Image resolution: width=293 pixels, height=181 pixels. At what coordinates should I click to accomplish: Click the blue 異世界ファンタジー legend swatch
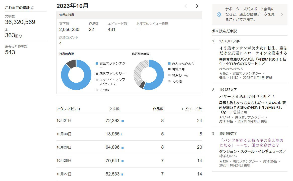click(97, 64)
